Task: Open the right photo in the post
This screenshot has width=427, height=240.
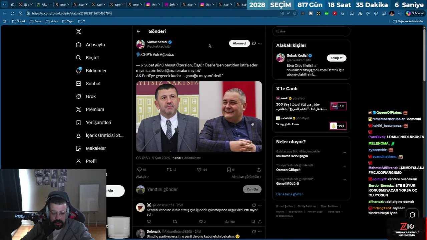Action: point(231,117)
